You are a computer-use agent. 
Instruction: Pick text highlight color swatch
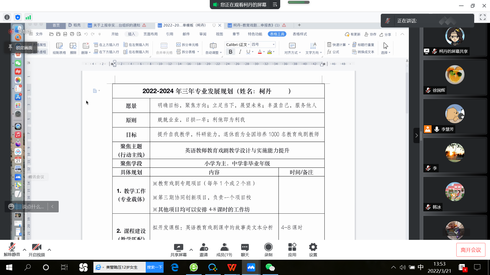tap(269, 52)
